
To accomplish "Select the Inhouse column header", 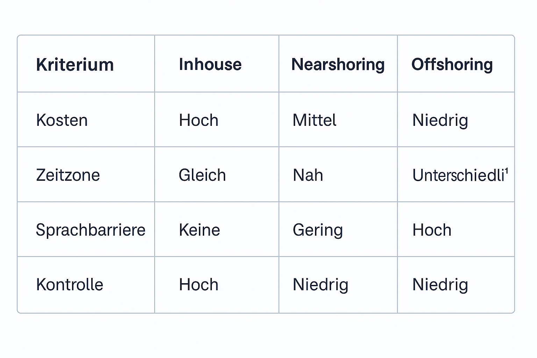I will coord(210,65).
